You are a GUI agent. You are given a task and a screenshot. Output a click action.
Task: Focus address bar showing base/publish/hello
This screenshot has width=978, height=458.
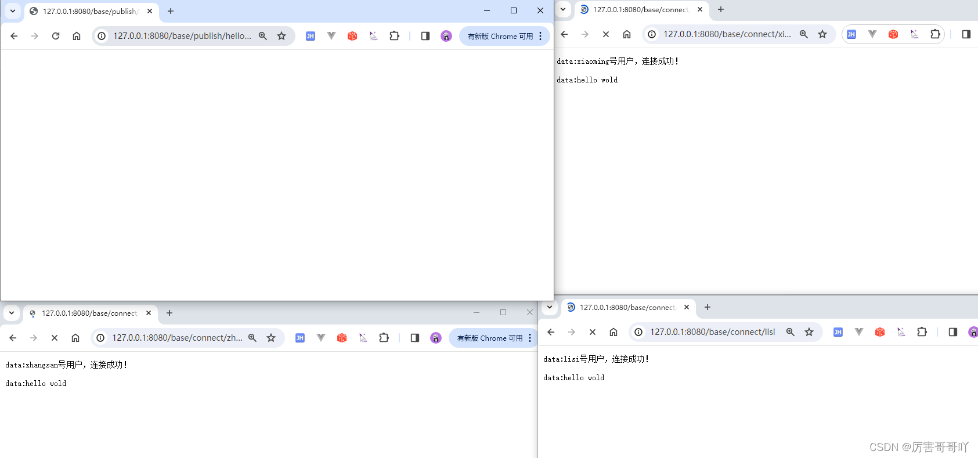tap(182, 36)
